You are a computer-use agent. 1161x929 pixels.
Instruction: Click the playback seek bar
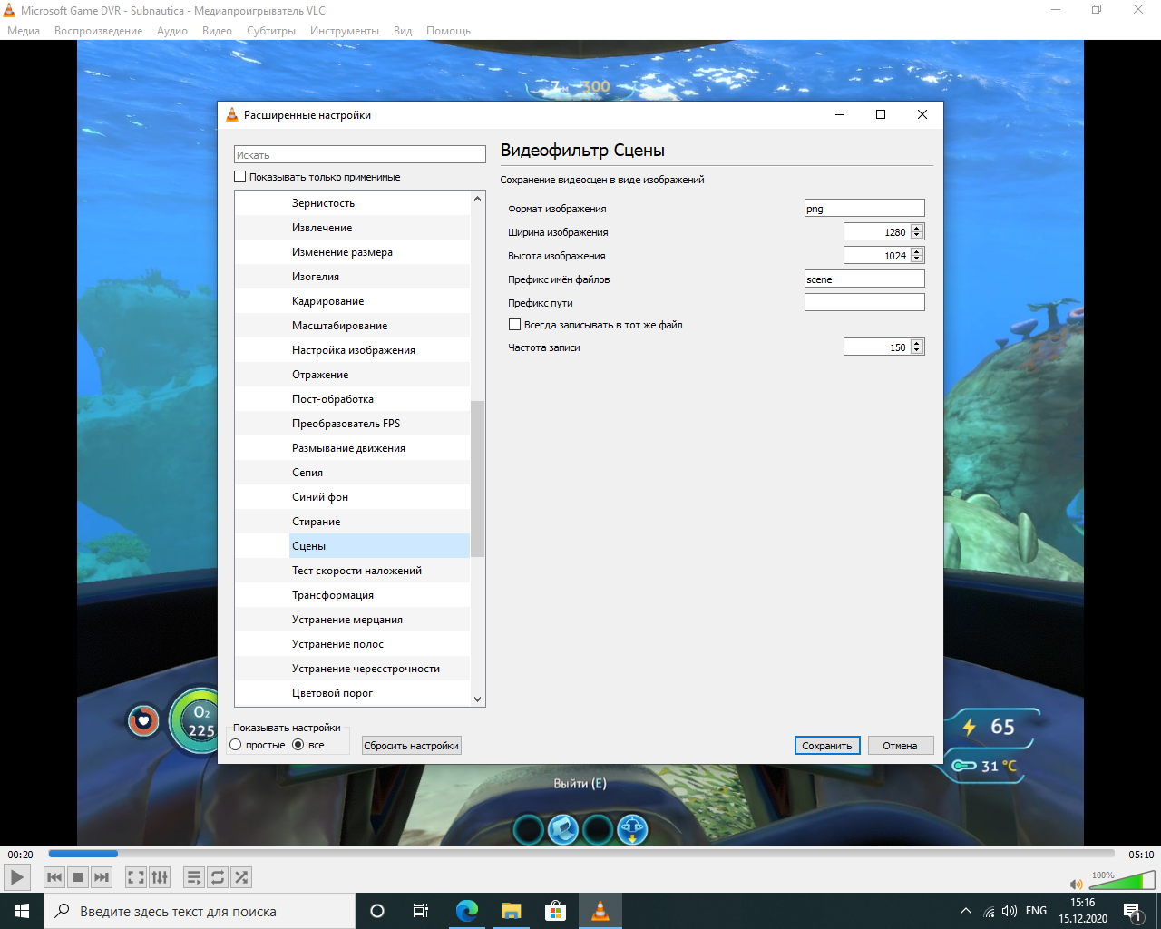tap(580, 854)
